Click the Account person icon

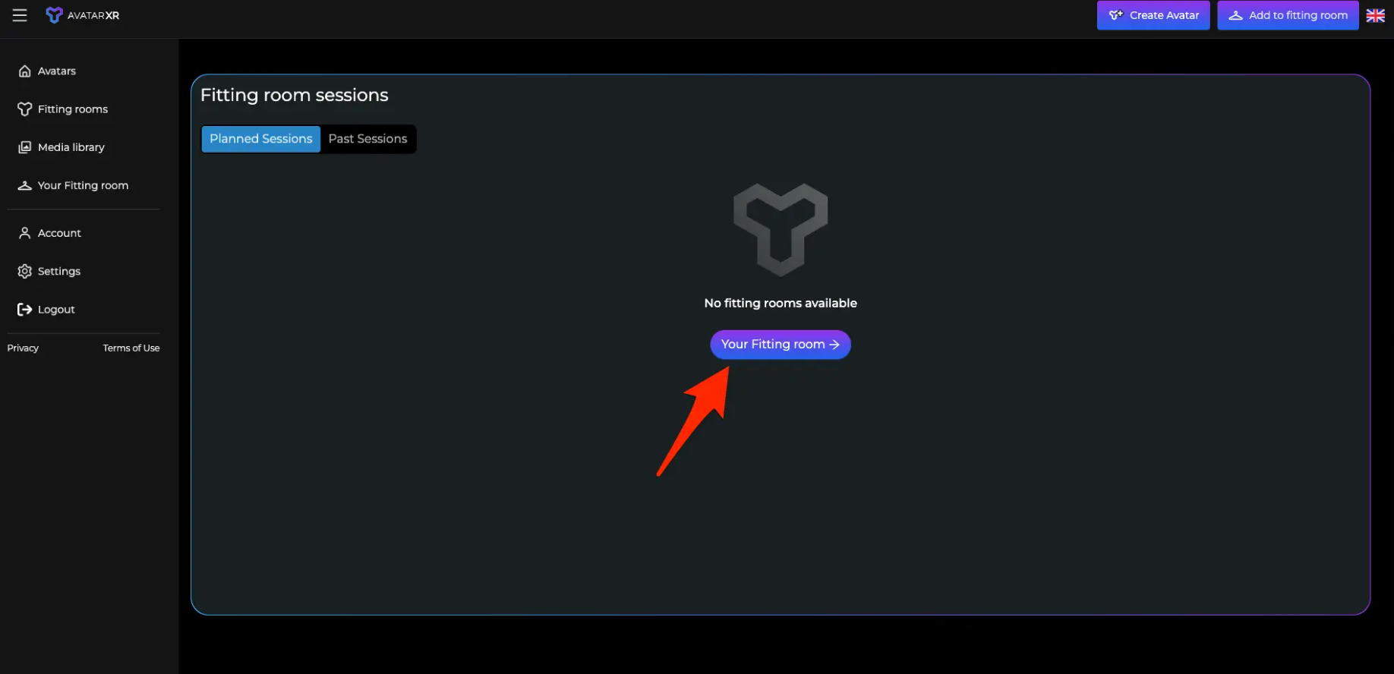(x=25, y=233)
